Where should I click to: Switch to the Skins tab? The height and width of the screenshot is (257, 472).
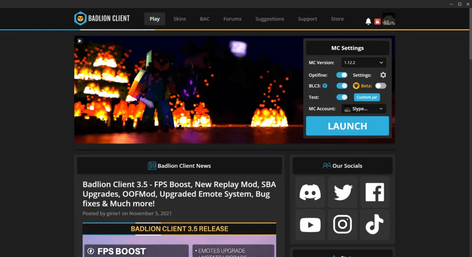tap(180, 19)
